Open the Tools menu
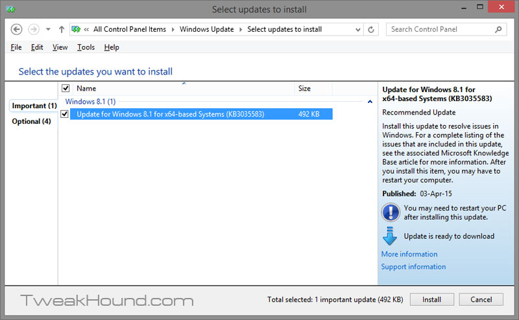Viewport: 519px width, 320px height. point(86,47)
